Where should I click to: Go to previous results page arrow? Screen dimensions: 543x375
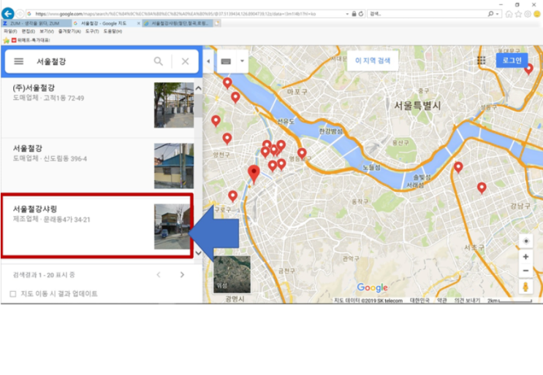click(159, 275)
